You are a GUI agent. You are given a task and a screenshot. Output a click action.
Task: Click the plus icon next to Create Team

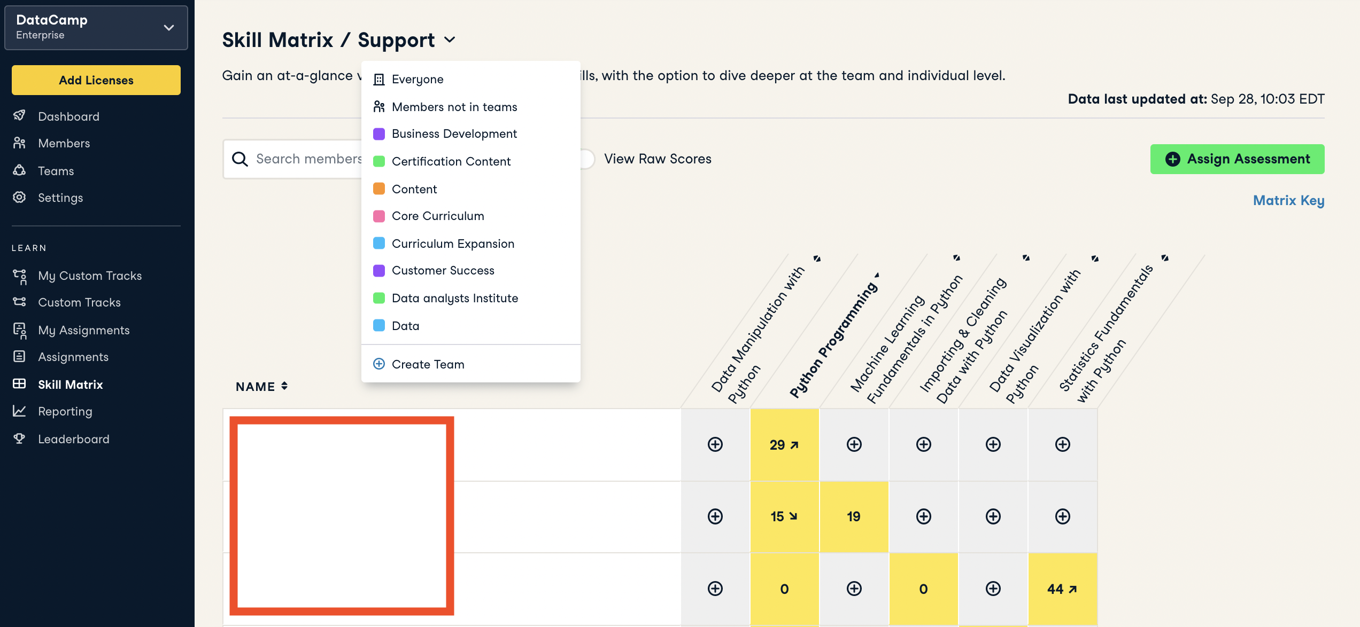[x=379, y=364]
